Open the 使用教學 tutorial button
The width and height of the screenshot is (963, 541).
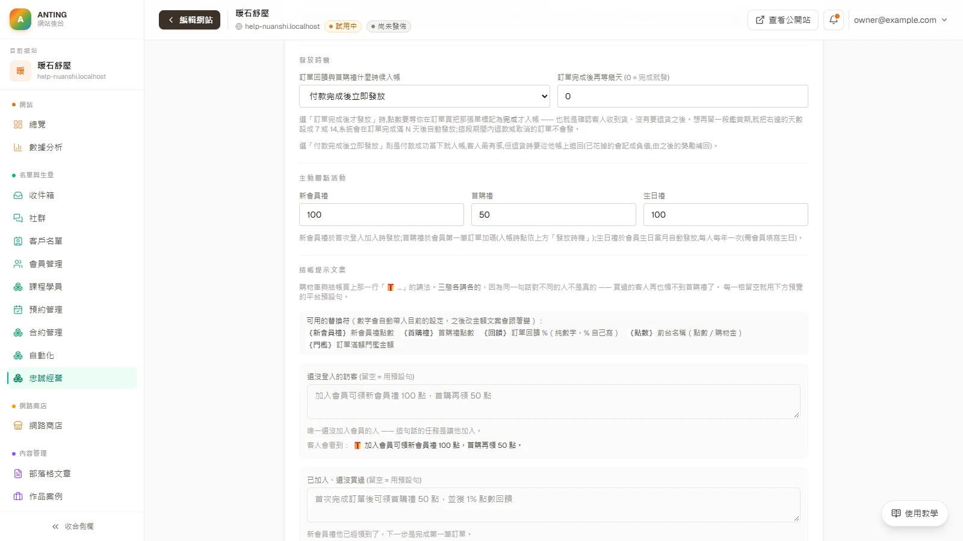tap(915, 513)
